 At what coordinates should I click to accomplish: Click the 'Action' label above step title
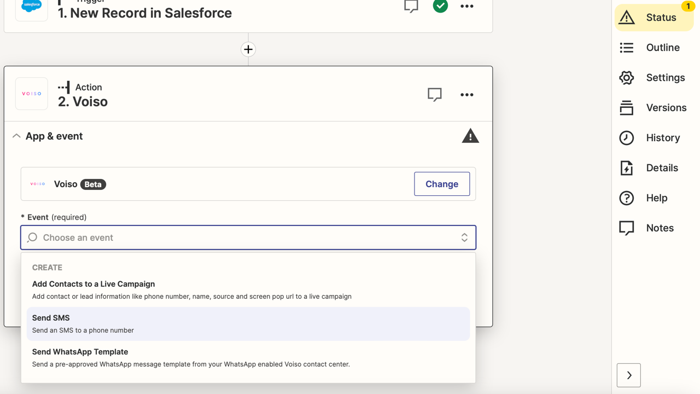[89, 87]
